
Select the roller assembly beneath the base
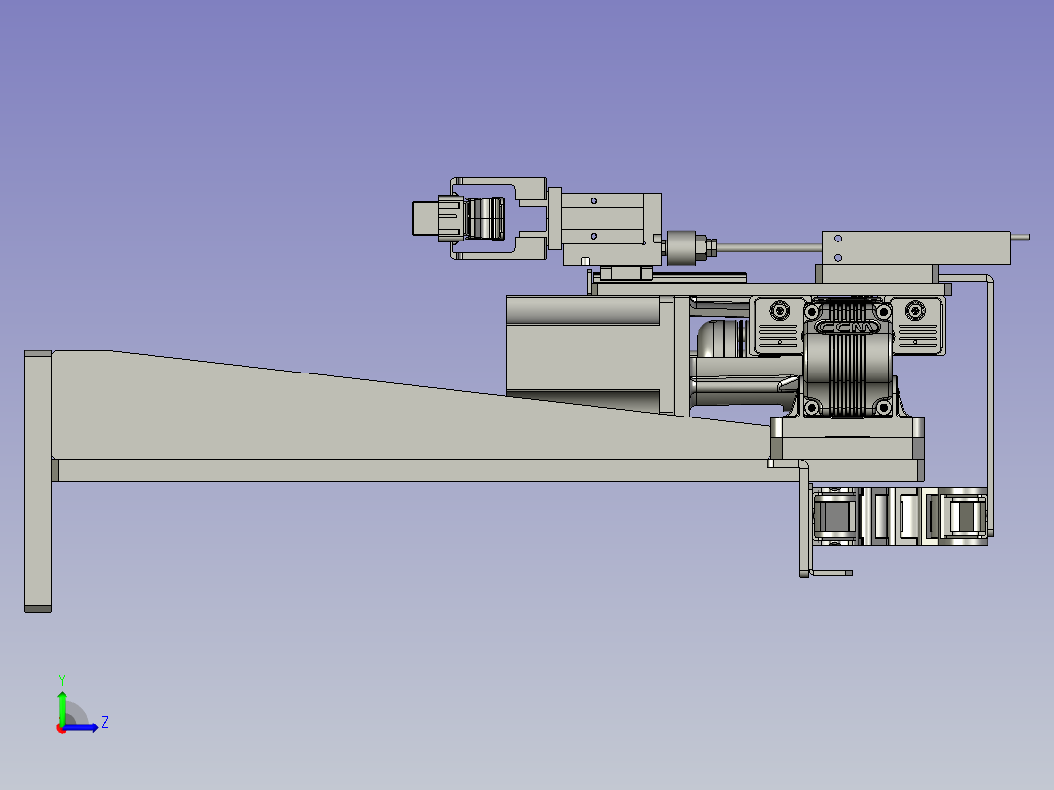click(900, 515)
